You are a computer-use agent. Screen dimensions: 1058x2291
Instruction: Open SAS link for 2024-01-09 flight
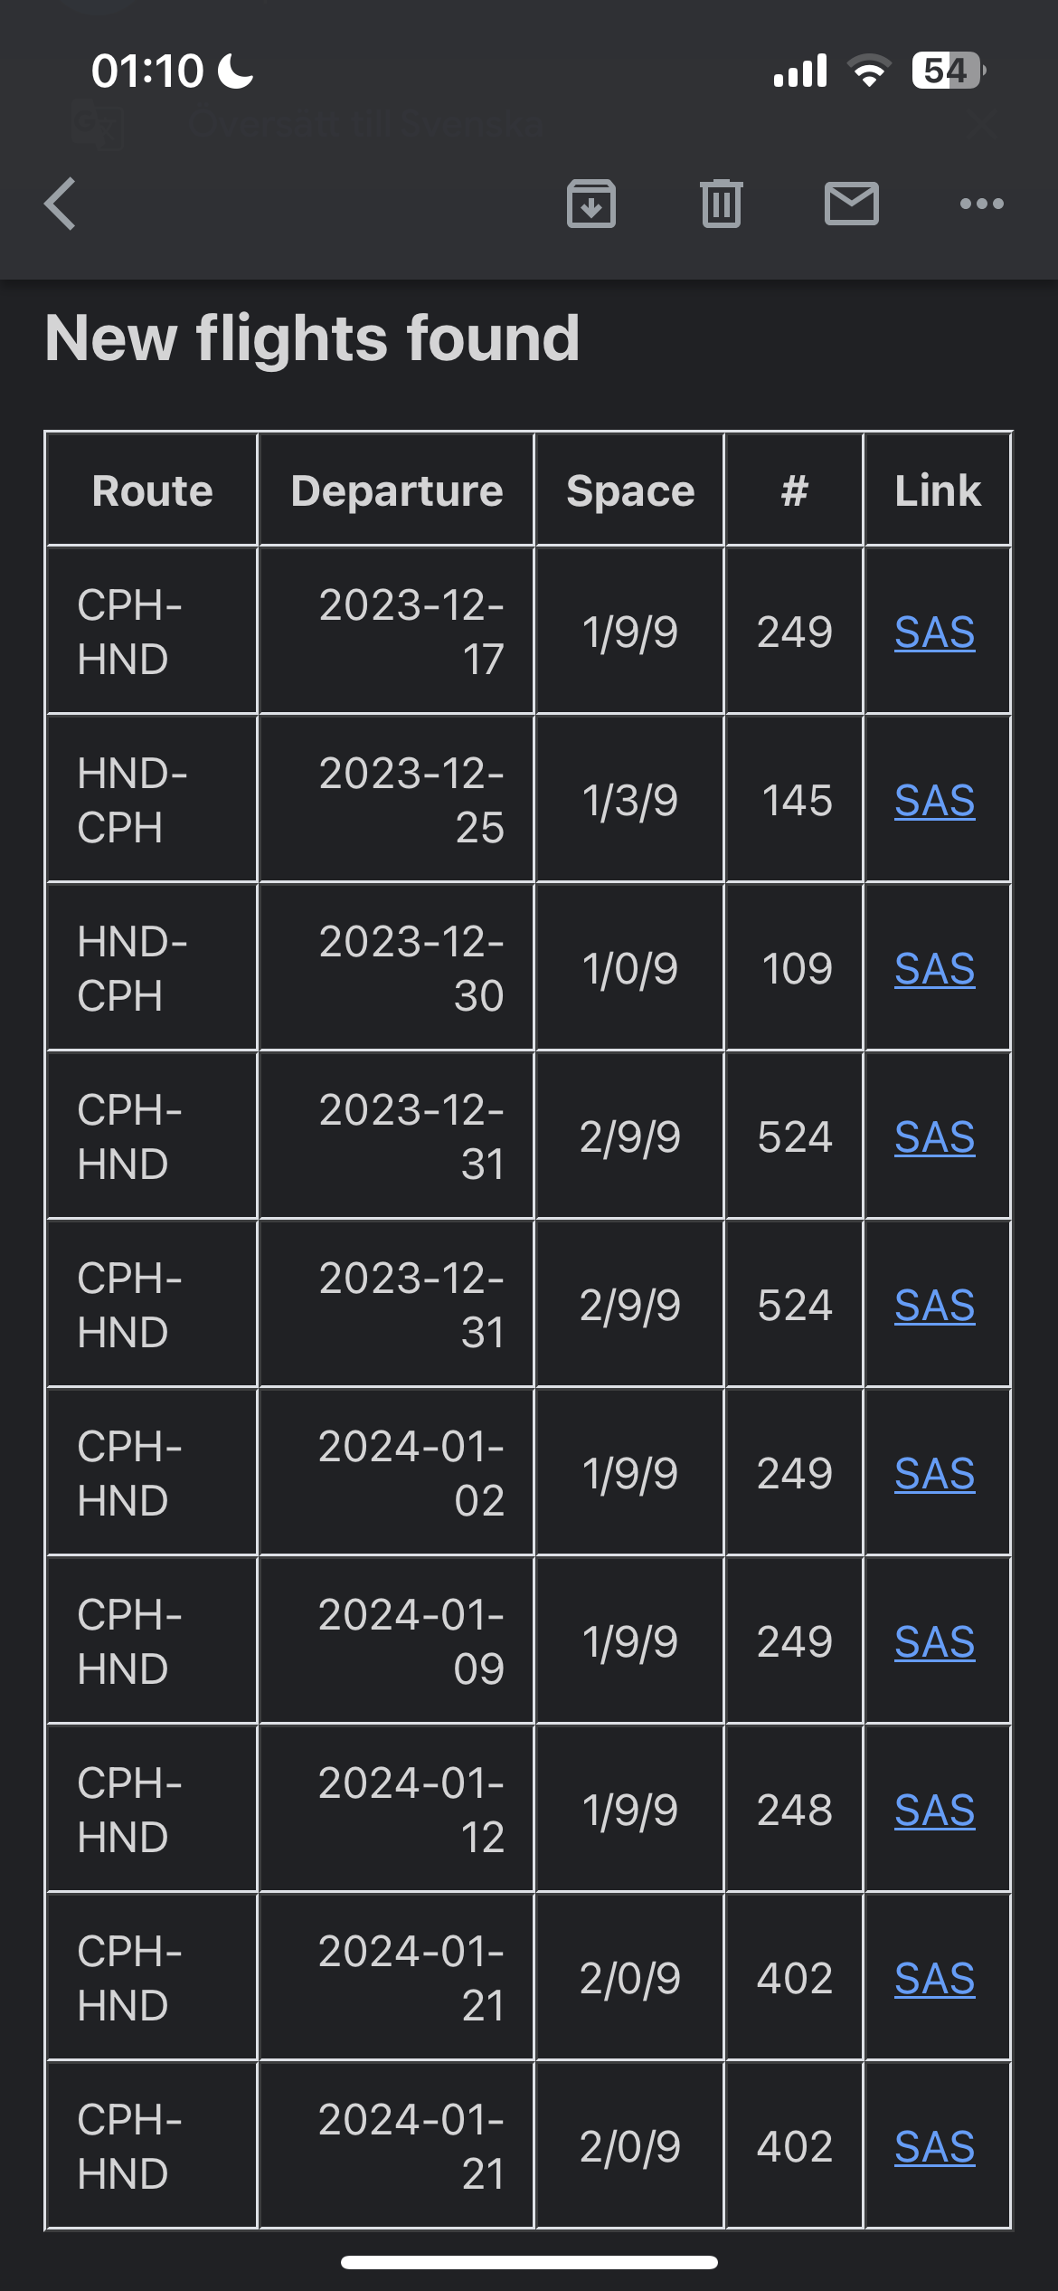pyautogui.click(x=934, y=1642)
